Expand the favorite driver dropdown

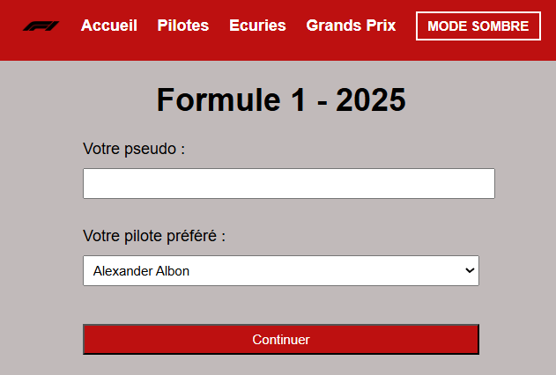[x=280, y=271]
